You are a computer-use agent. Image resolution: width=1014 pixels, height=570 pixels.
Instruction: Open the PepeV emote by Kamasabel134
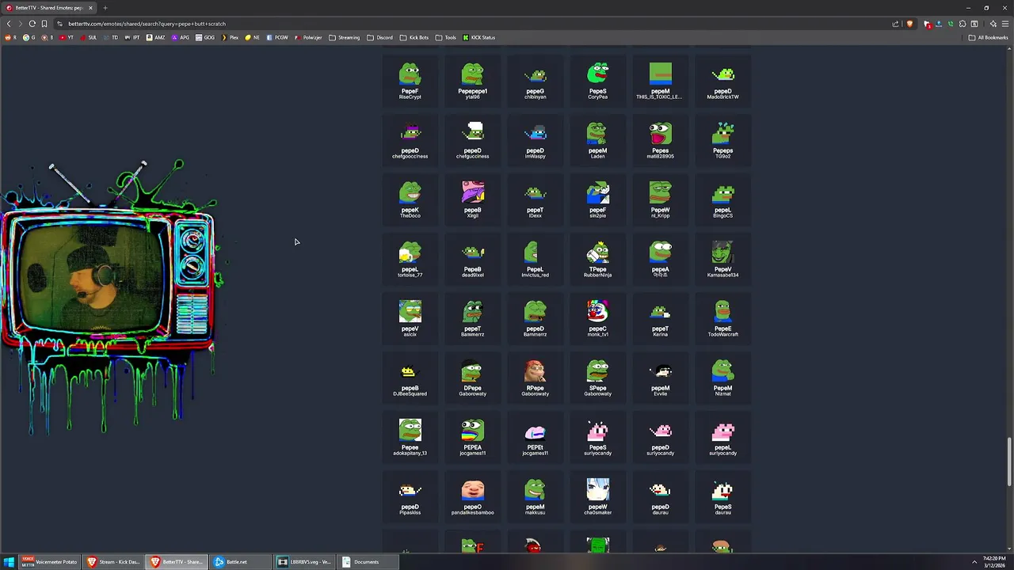722,258
